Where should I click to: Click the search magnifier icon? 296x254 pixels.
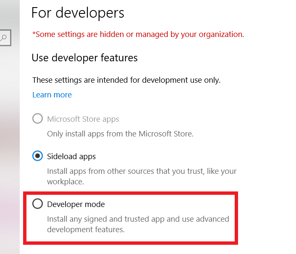[x=4, y=38]
